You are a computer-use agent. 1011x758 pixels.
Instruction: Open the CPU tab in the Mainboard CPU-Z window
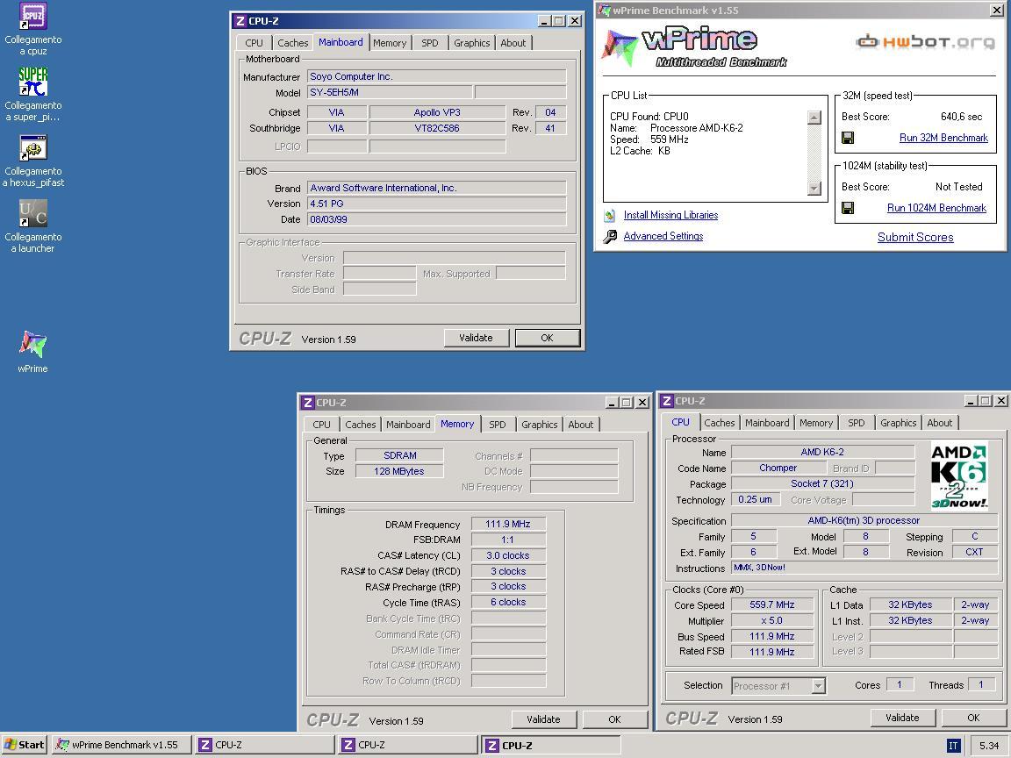pyautogui.click(x=254, y=43)
